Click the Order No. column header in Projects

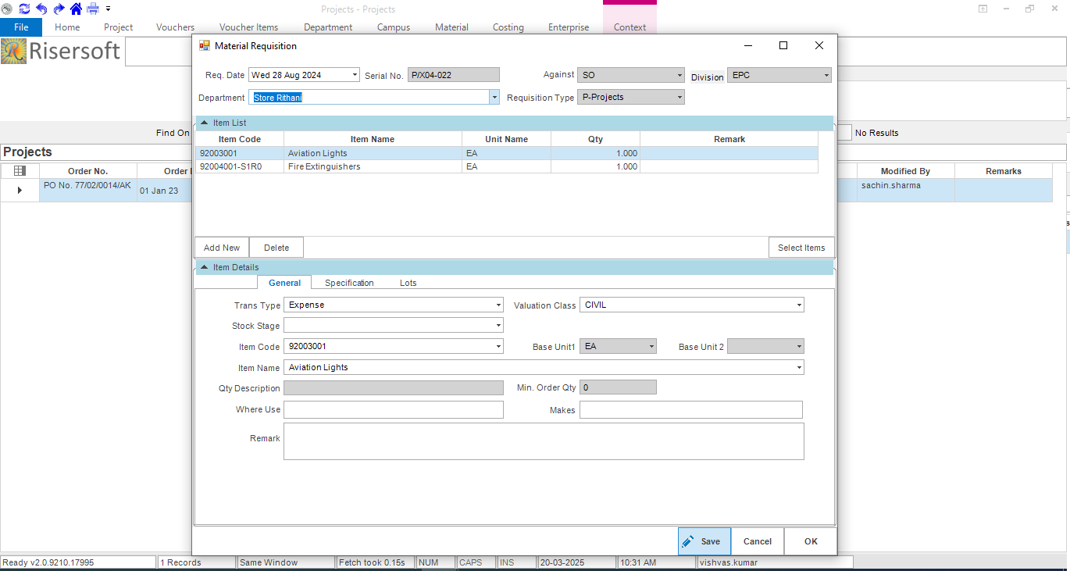[x=88, y=171]
